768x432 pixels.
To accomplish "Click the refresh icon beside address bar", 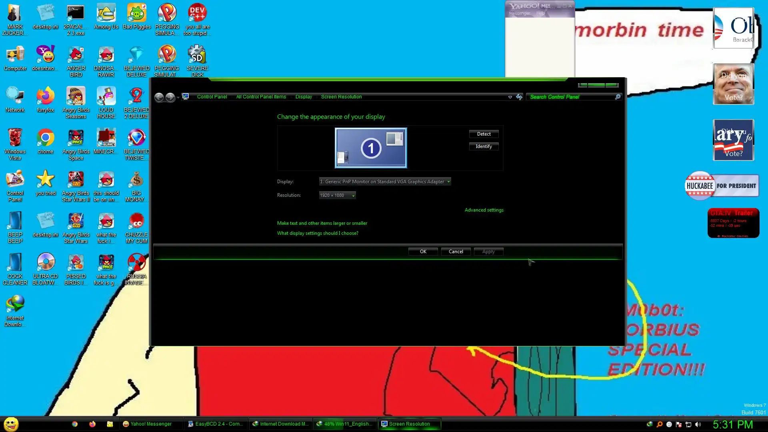I will 519,97.
